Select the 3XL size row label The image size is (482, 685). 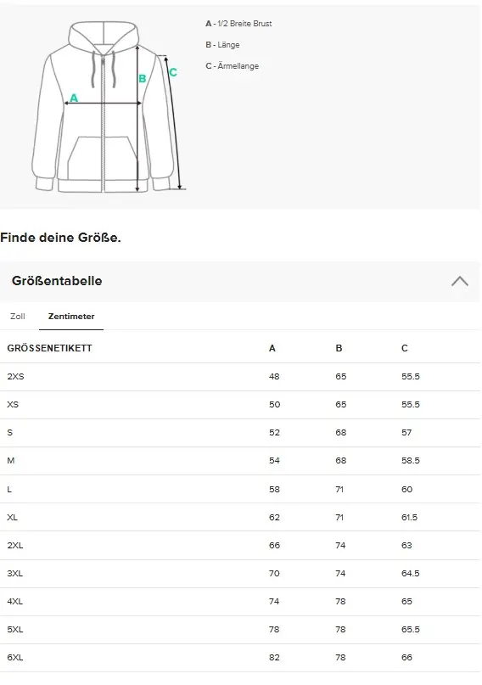coord(14,573)
